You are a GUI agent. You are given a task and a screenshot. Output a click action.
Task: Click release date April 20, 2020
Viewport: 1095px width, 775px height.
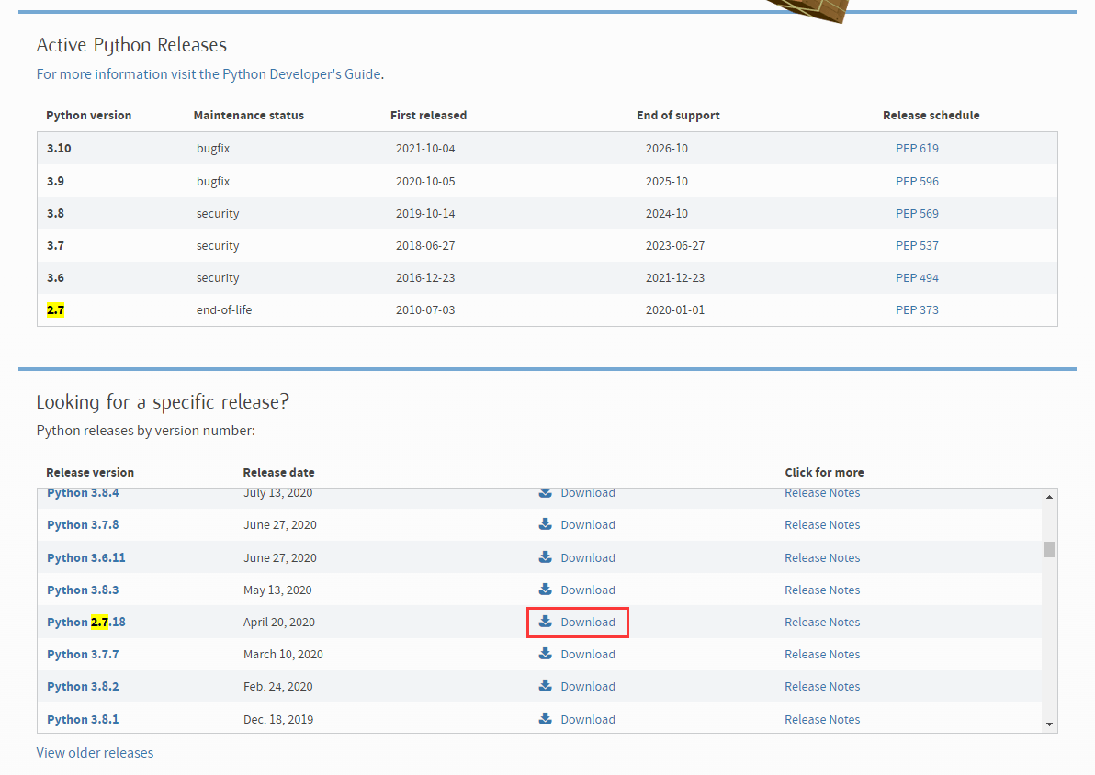pos(278,622)
